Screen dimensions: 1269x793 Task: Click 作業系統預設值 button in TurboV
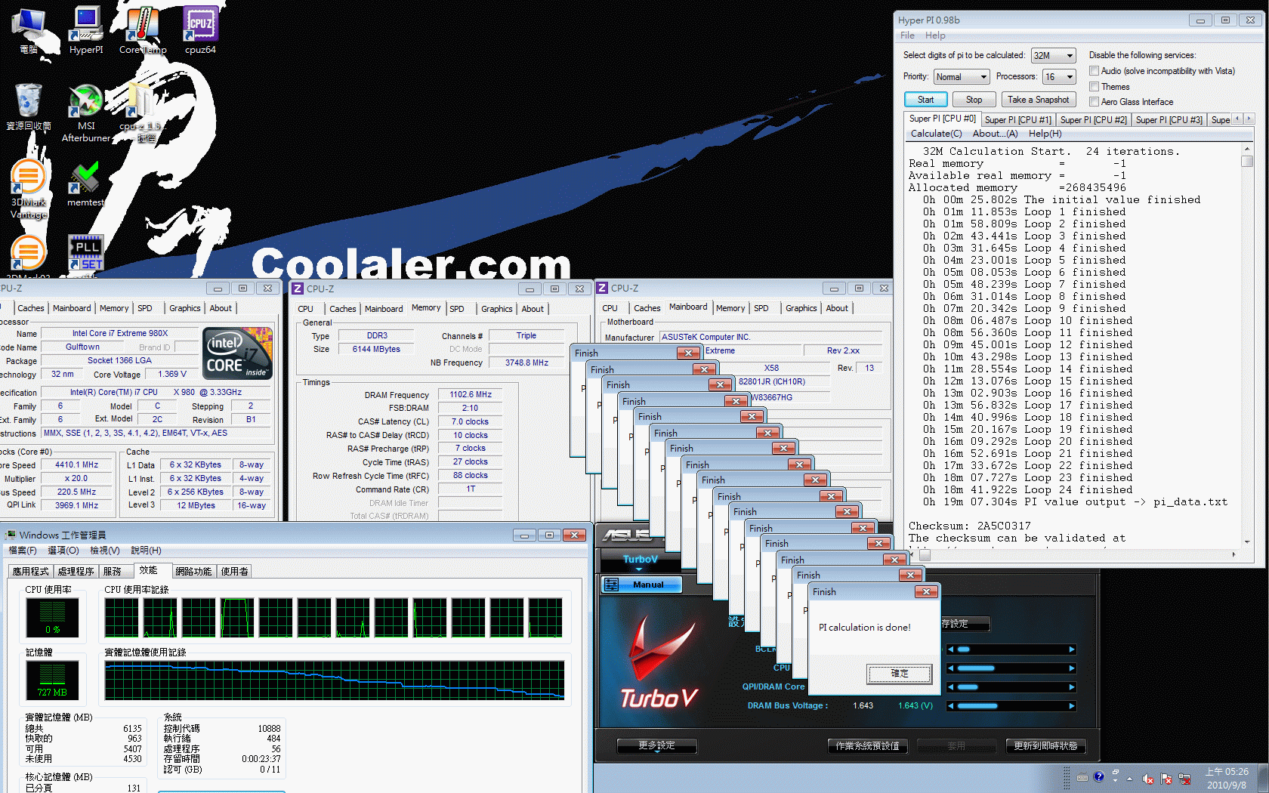point(867,746)
